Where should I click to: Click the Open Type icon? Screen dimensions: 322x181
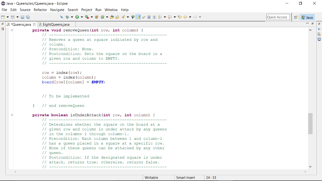coord(112,17)
